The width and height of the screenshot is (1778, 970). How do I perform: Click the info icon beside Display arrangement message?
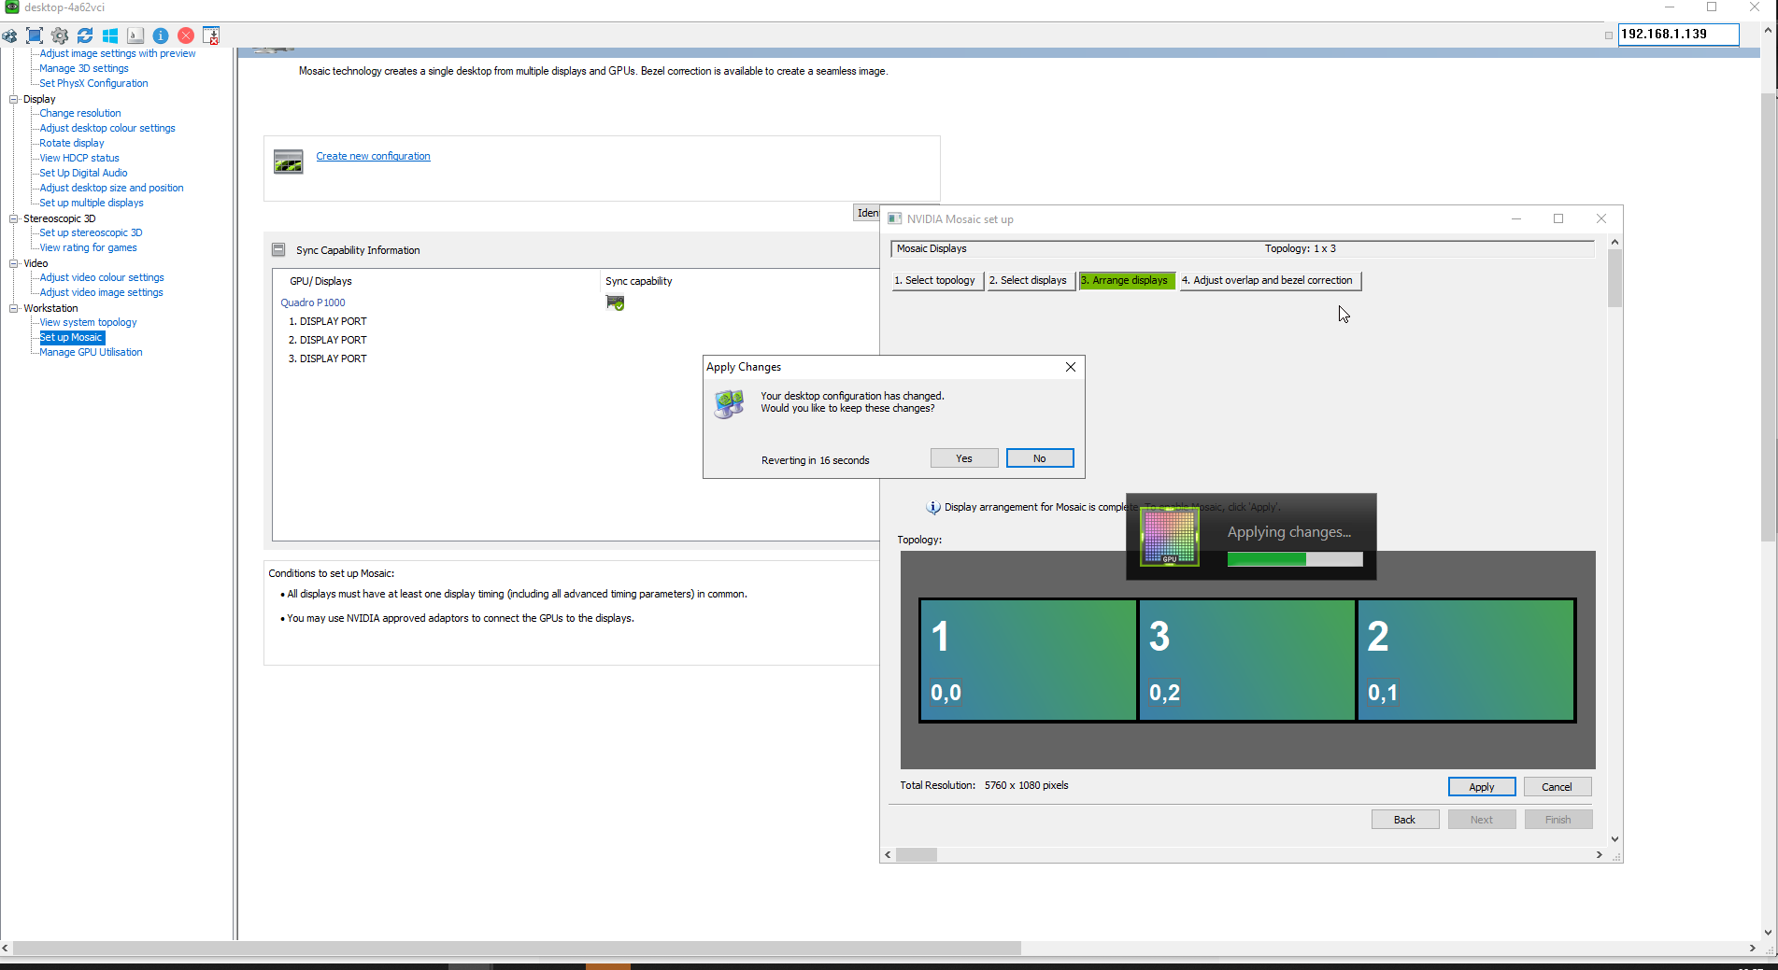coord(933,507)
